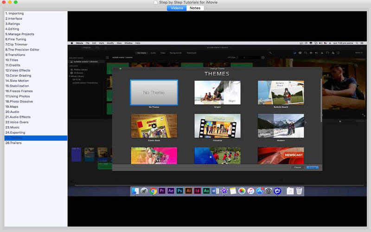Open the Trash in the dock
The width and height of the screenshot is (371, 232).
pos(299,191)
